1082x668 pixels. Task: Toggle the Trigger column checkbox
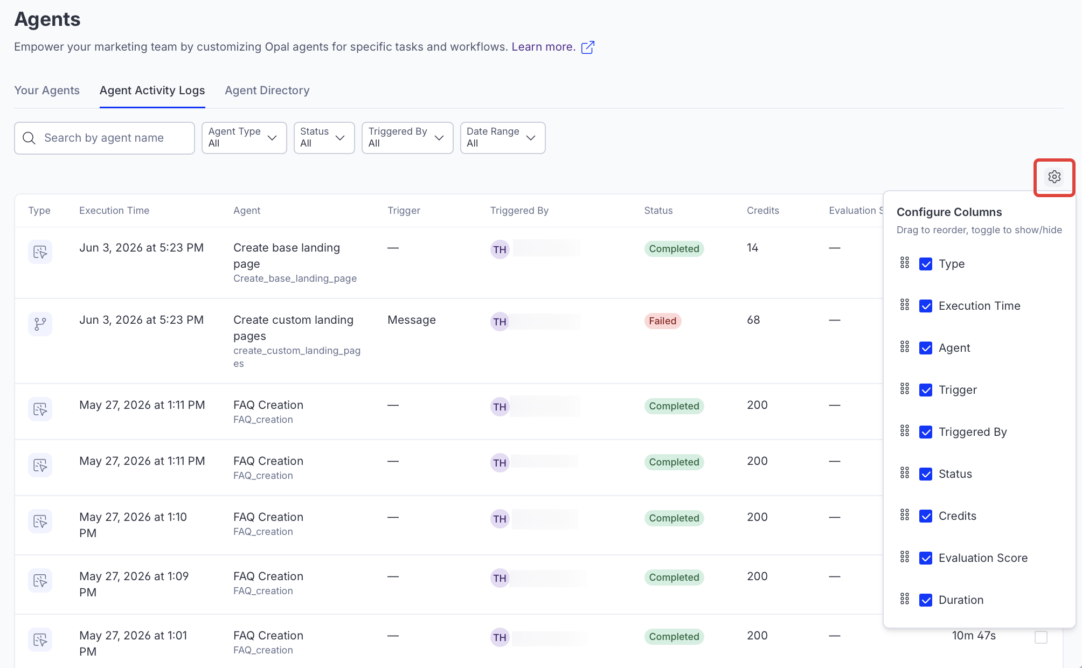[x=926, y=390]
